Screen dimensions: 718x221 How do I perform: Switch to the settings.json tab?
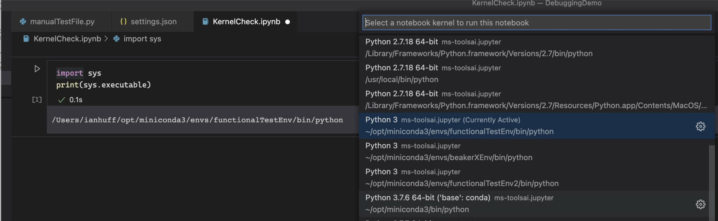click(x=153, y=22)
